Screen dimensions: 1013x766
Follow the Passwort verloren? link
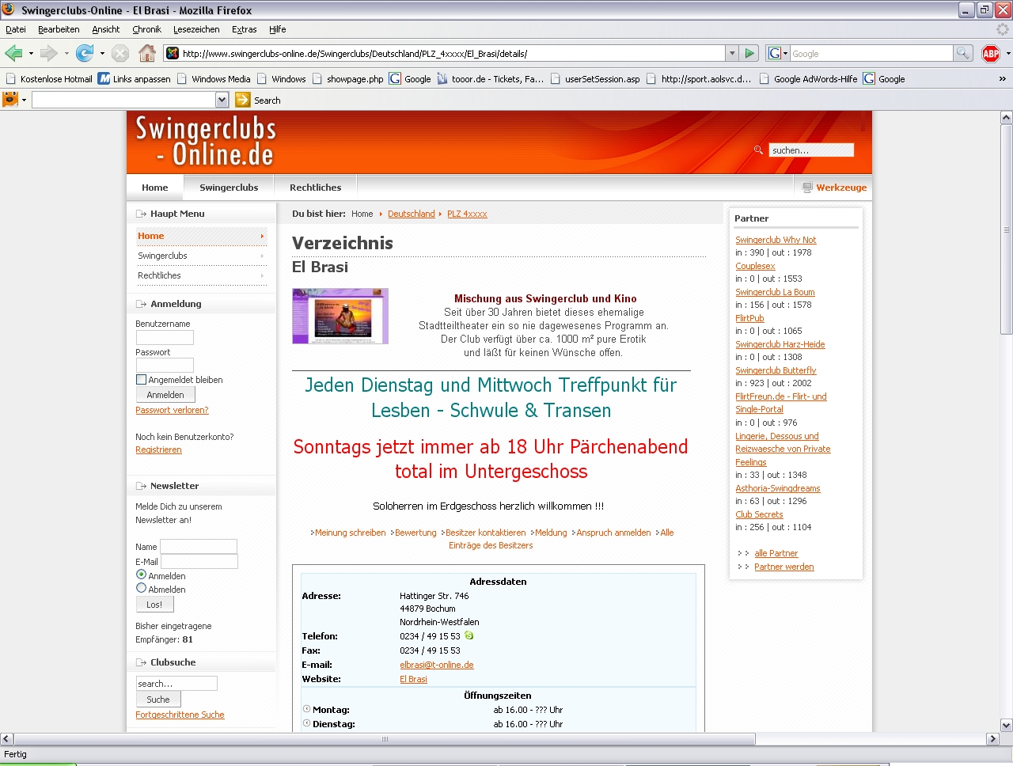click(x=172, y=410)
